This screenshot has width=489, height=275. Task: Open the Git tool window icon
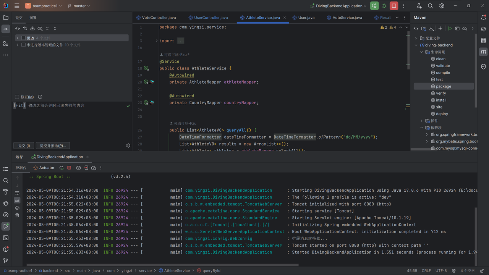[6, 260]
